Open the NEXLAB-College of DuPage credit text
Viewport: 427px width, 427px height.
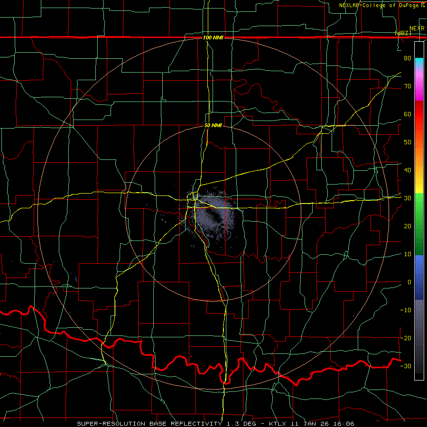pos(381,5)
